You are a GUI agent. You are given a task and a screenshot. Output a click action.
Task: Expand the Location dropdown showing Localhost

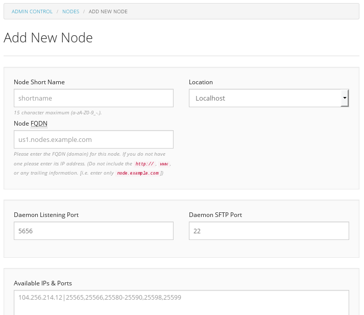(269, 98)
